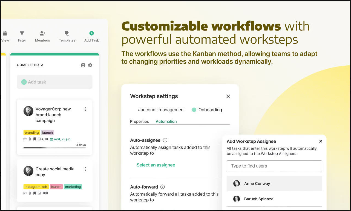Viewport: 351px width, 211px height.
Task: Click the VoyagerCorp task assignee avatar
Action: point(28,111)
